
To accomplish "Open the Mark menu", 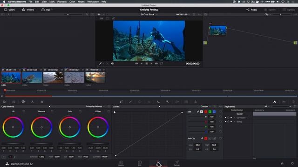I will point(52,2).
